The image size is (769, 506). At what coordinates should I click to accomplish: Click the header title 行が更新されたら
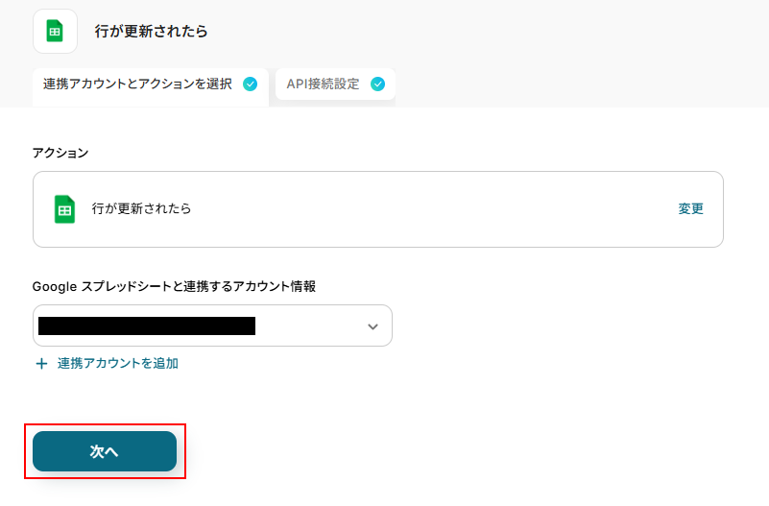pos(151,31)
